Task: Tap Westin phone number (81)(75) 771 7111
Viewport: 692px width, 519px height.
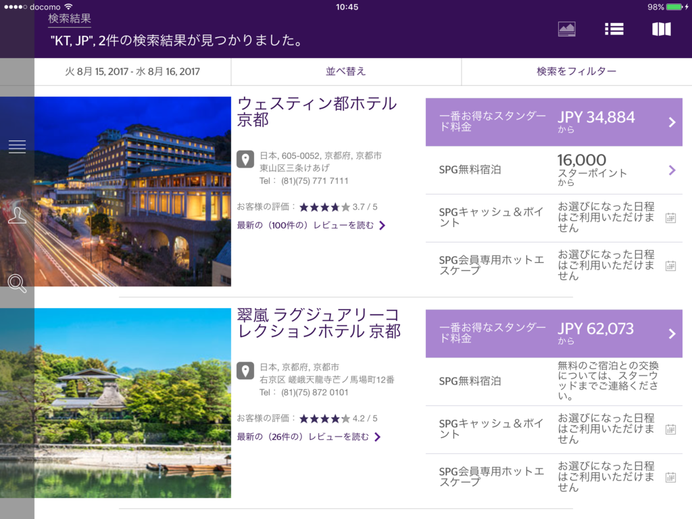Action: pyautogui.click(x=315, y=181)
